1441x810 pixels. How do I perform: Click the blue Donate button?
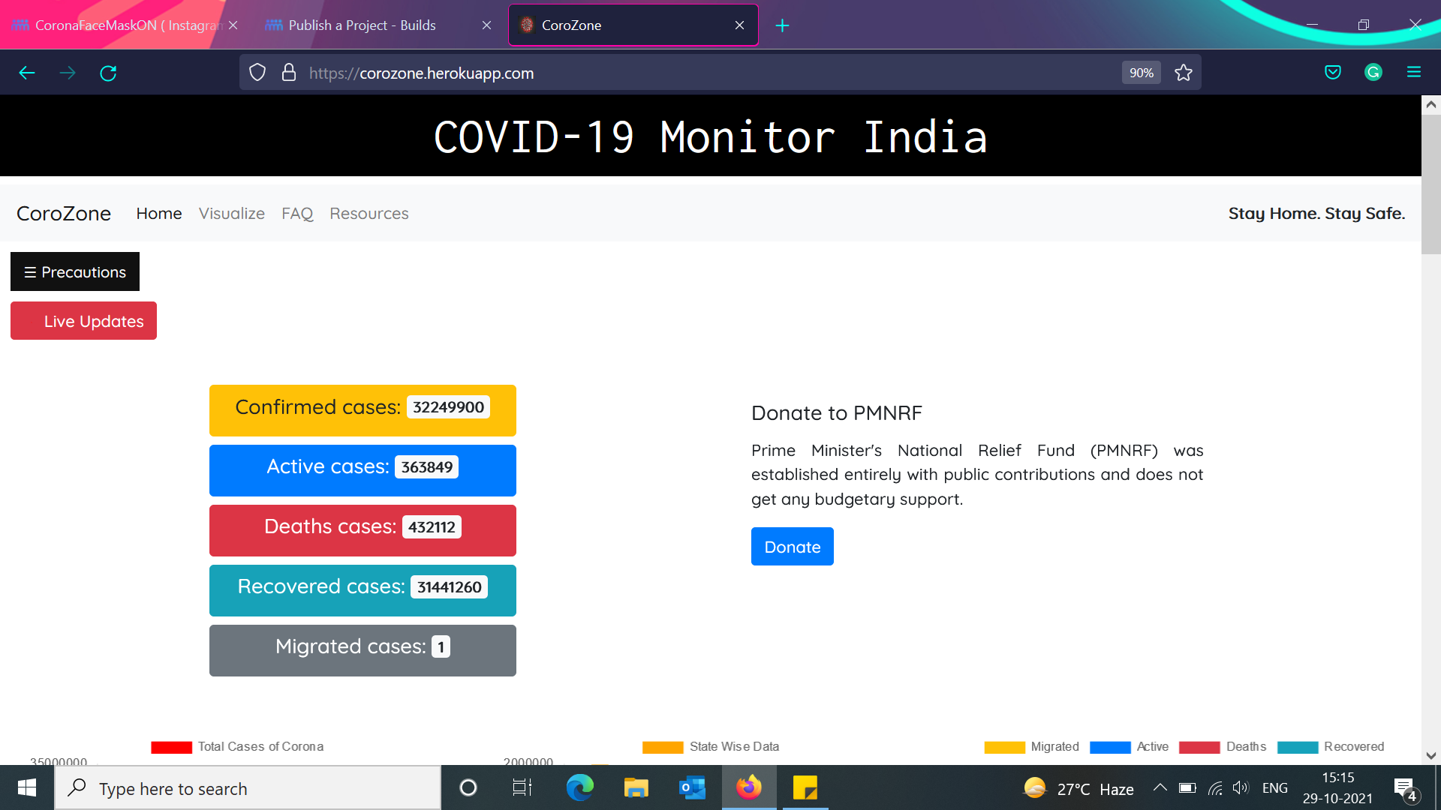pyautogui.click(x=793, y=547)
